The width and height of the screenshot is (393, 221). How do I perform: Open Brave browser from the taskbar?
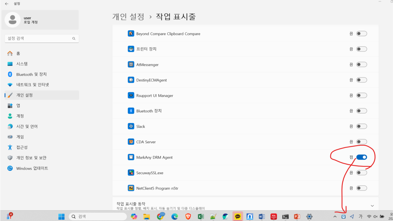188,216
